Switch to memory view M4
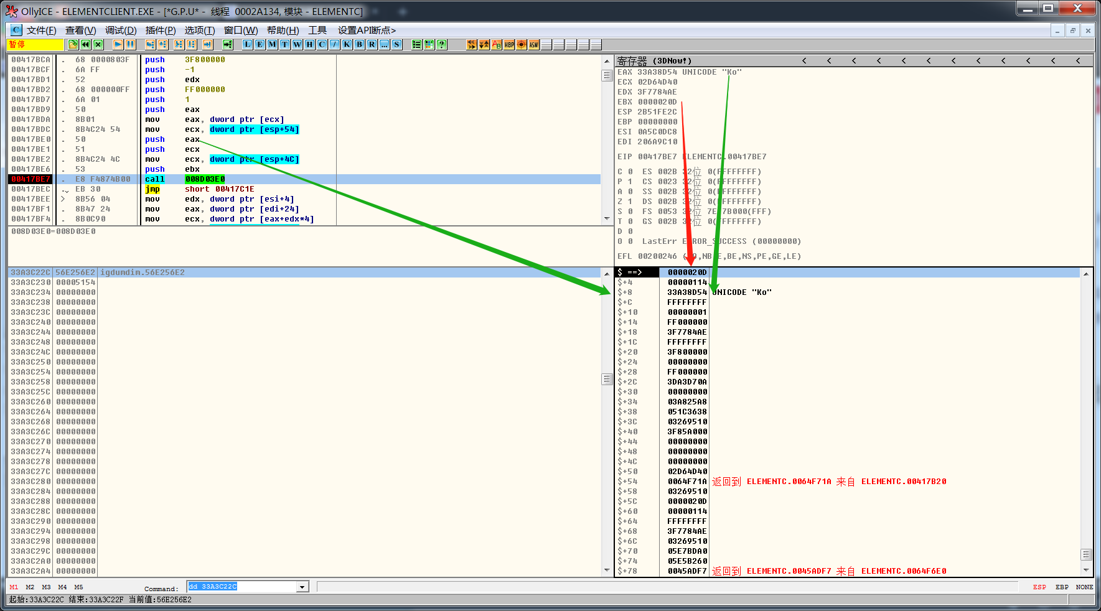The width and height of the screenshot is (1101, 611). pyautogui.click(x=62, y=587)
